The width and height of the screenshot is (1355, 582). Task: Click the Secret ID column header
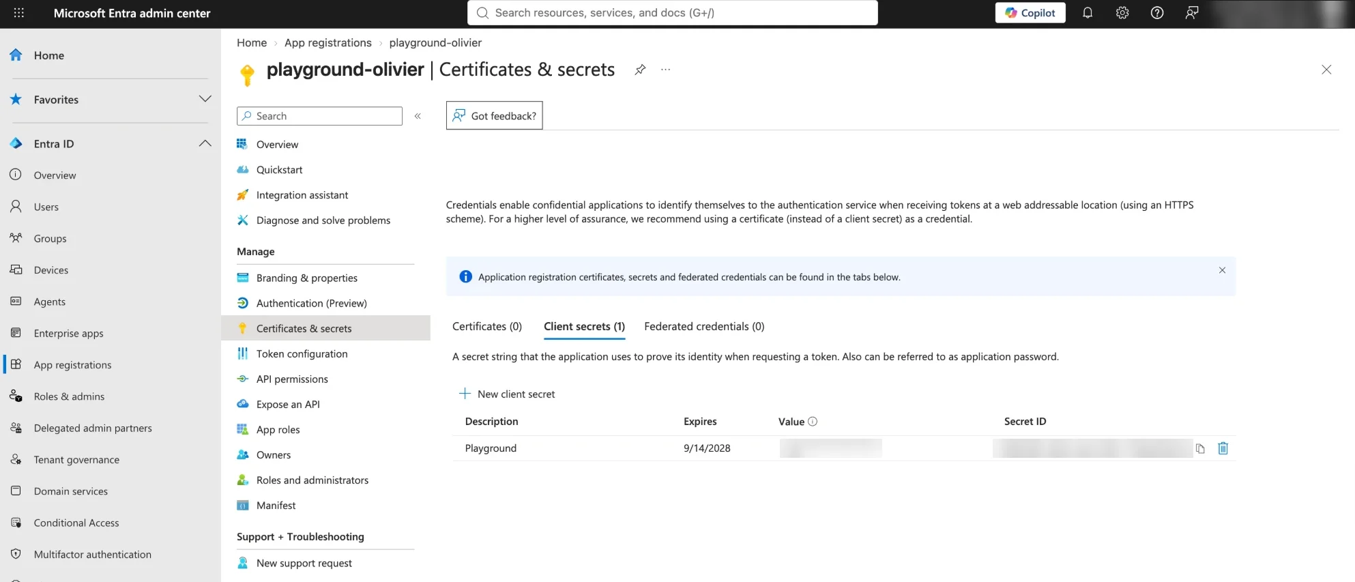(1025, 422)
